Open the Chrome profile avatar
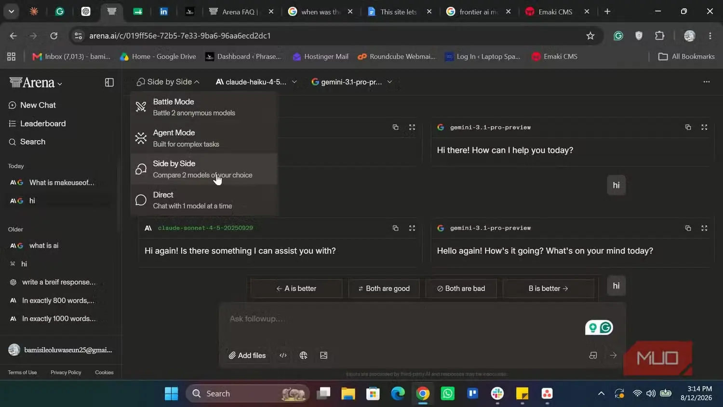Image resolution: width=723 pixels, height=407 pixels. pos(690,36)
